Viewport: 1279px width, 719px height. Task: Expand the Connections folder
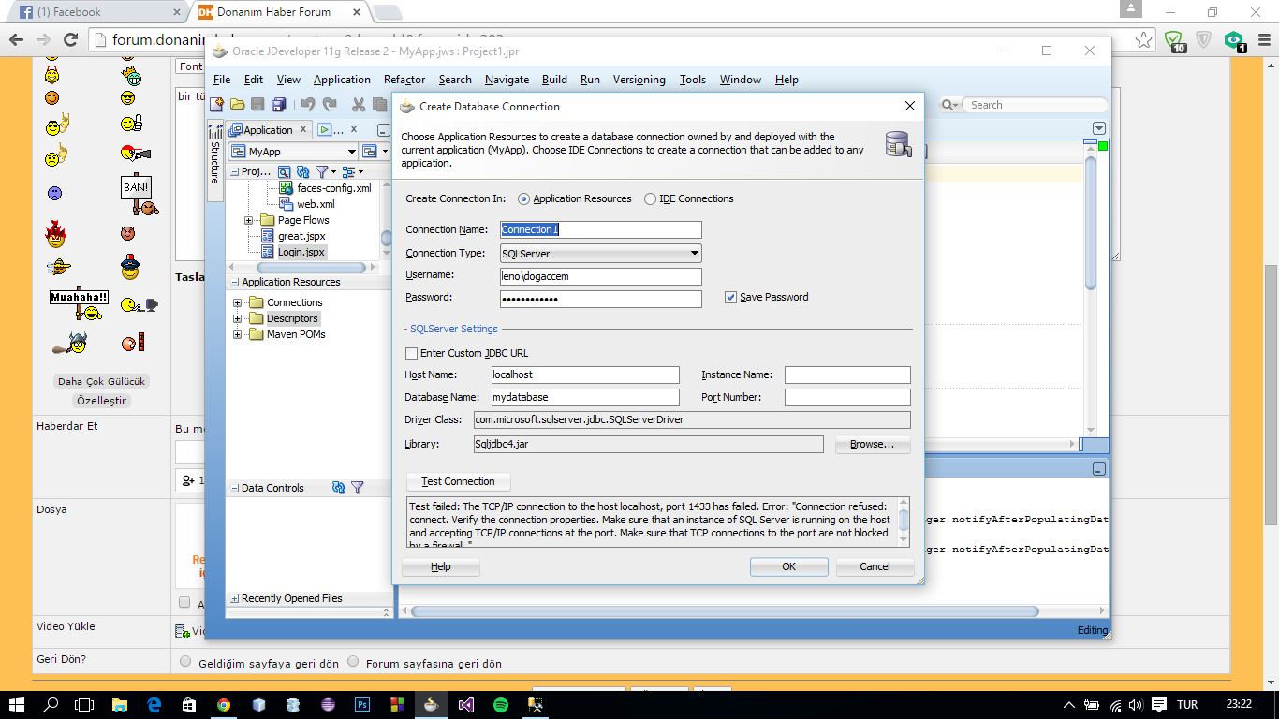[x=237, y=302]
